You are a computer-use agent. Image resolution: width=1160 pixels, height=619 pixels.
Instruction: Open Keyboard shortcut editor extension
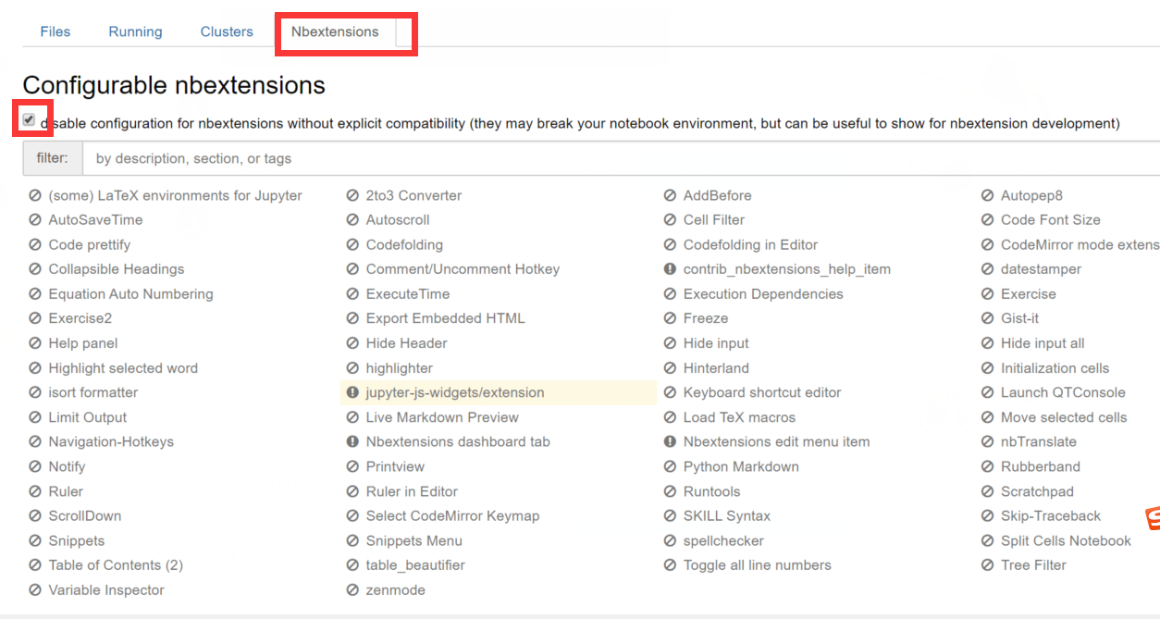(762, 392)
